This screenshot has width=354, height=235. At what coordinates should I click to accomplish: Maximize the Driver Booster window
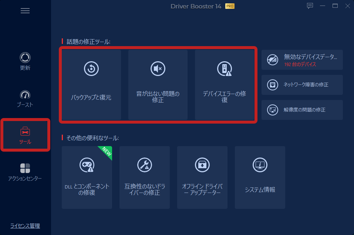click(335, 6)
